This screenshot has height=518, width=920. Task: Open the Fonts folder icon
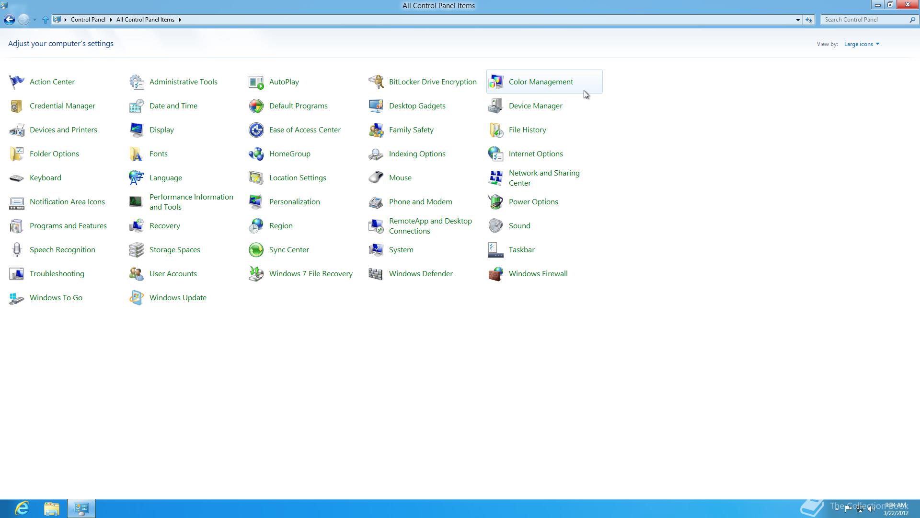pyautogui.click(x=136, y=154)
